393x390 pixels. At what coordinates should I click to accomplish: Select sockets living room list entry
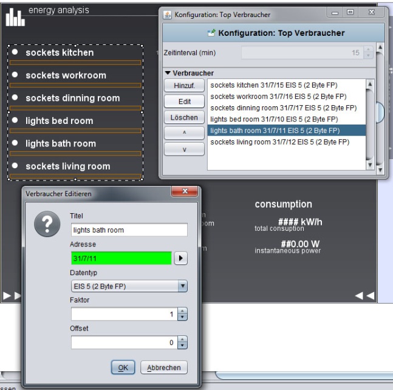pos(279,142)
